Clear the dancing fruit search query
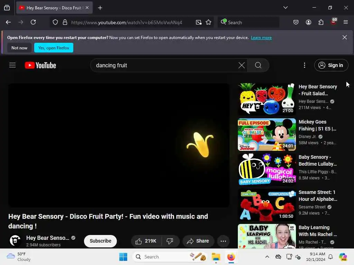The height and width of the screenshot is (265, 354). pos(242,65)
